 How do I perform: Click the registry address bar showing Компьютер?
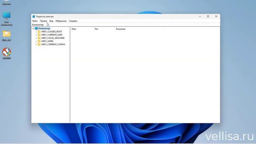click(125, 25)
